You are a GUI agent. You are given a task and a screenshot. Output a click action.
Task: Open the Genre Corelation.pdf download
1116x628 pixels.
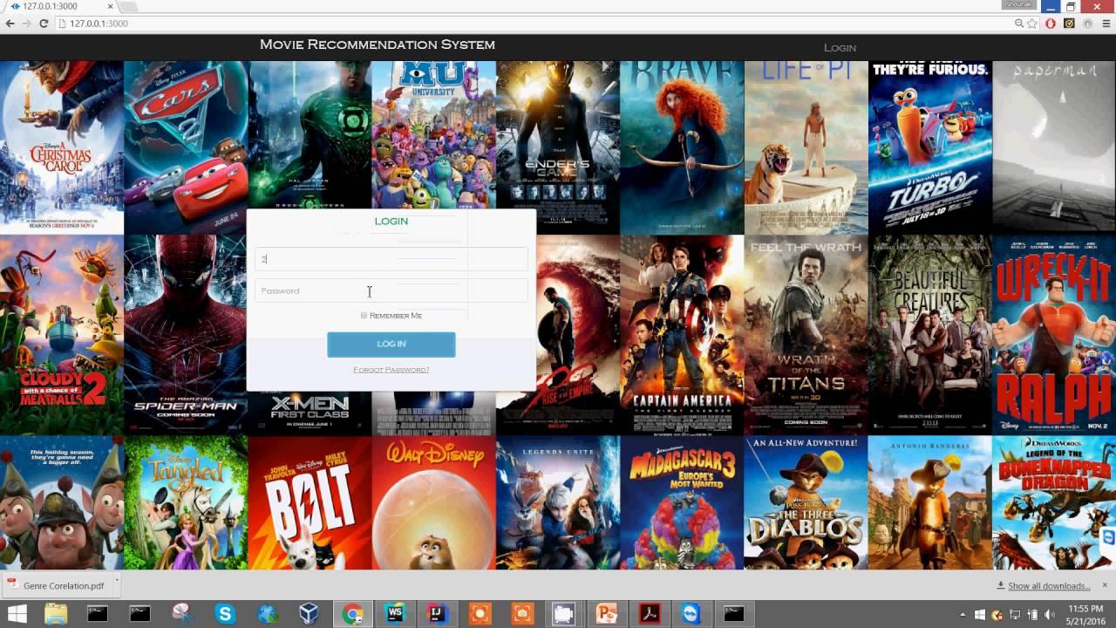pyautogui.click(x=56, y=585)
